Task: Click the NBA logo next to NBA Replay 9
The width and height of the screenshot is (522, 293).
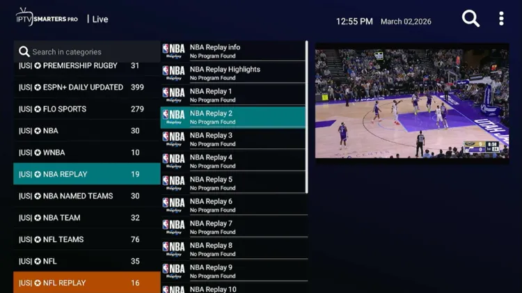Action: click(x=173, y=271)
